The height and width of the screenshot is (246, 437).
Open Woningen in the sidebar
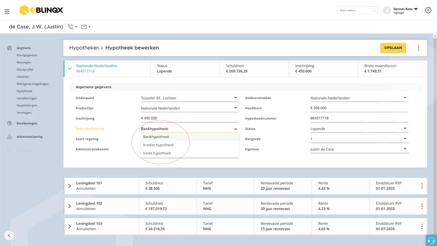24,62
